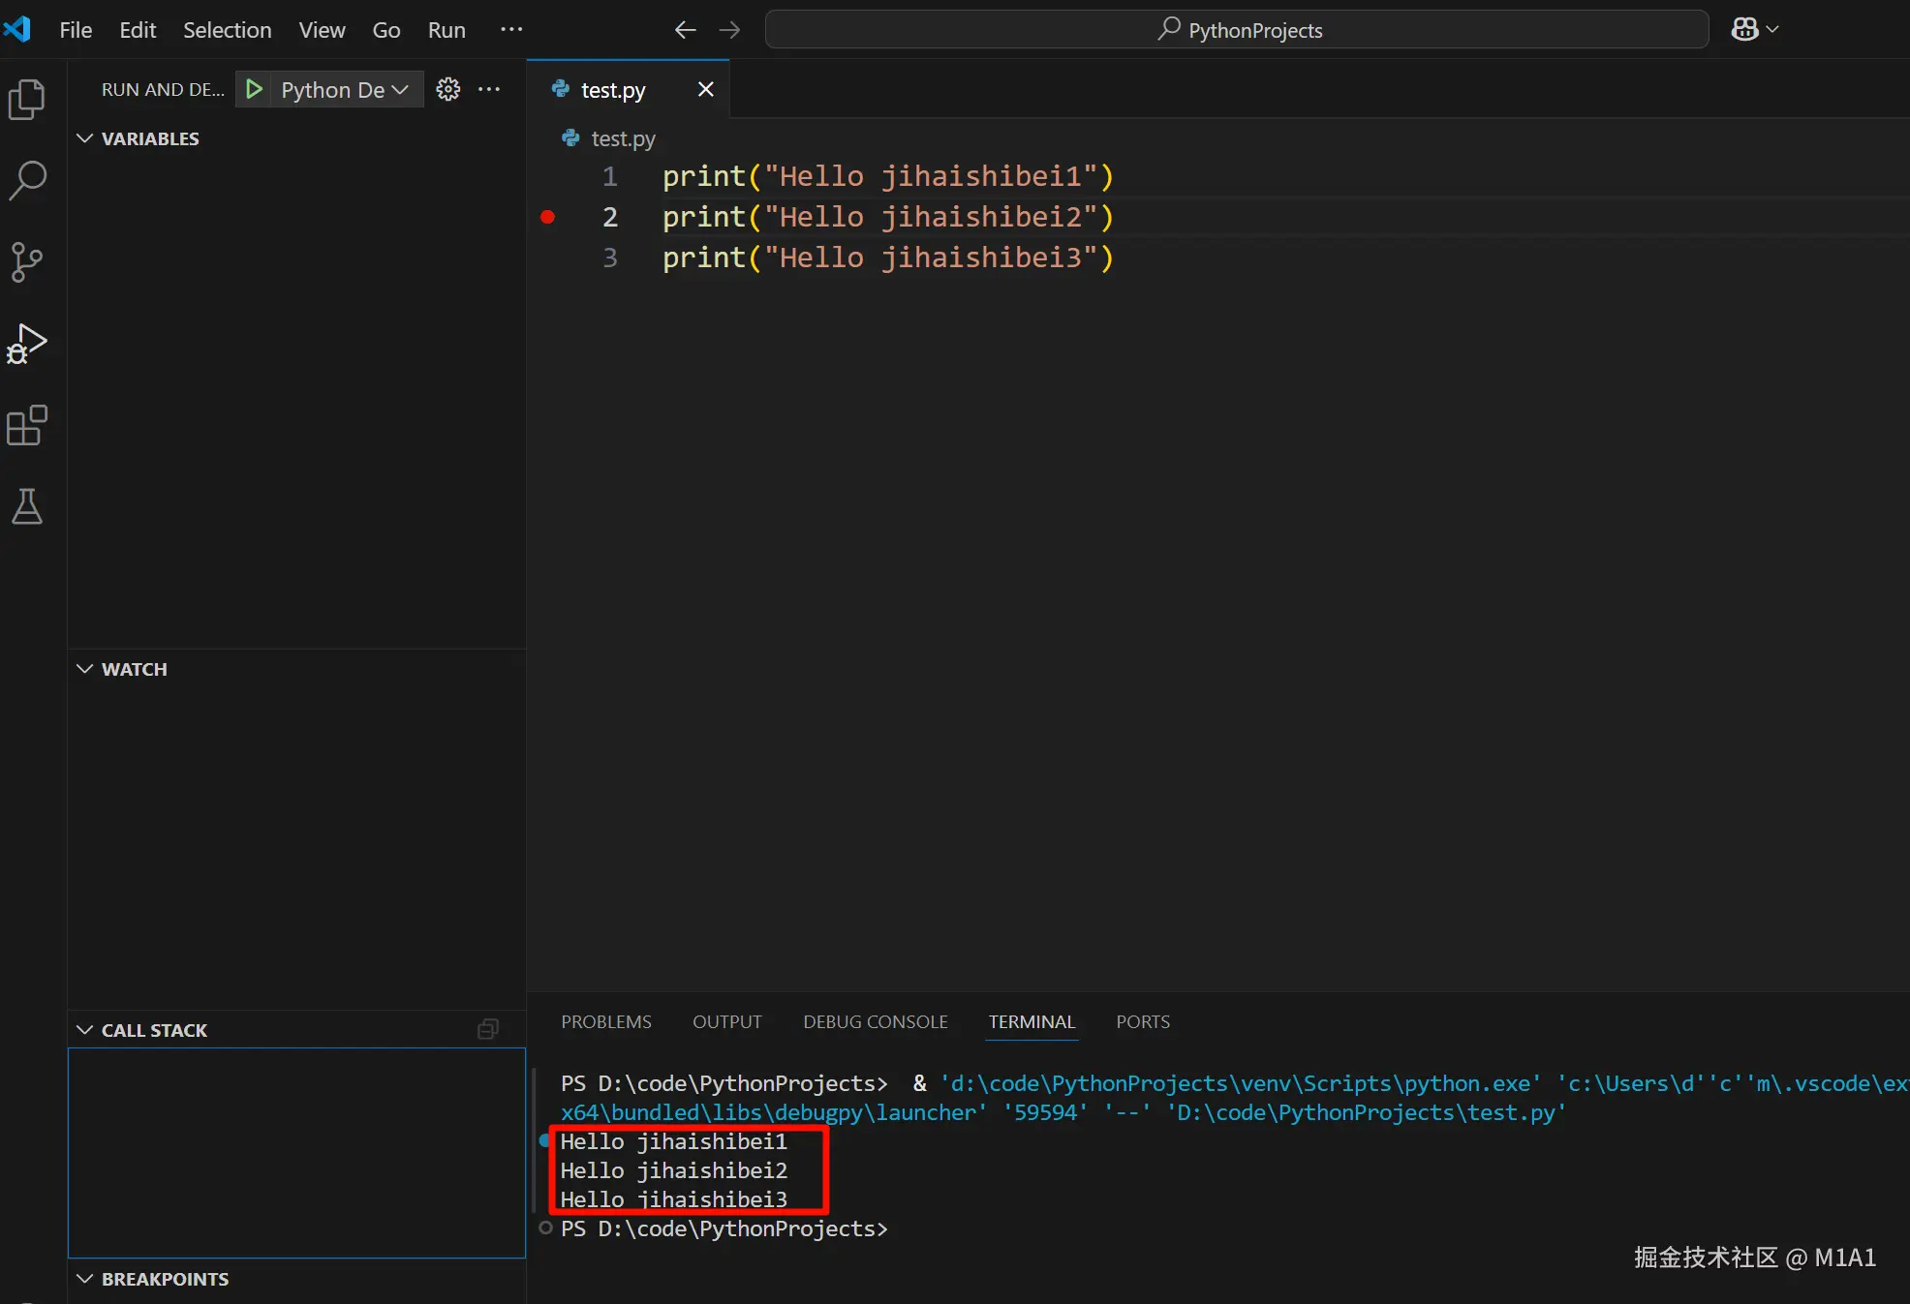Collapse the WATCH section
Viewport: 1910px width, 1304px height.
tap(134, 669)
